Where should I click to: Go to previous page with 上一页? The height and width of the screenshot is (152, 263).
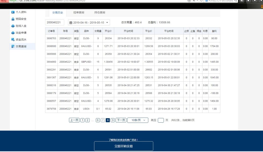point(74,120)
